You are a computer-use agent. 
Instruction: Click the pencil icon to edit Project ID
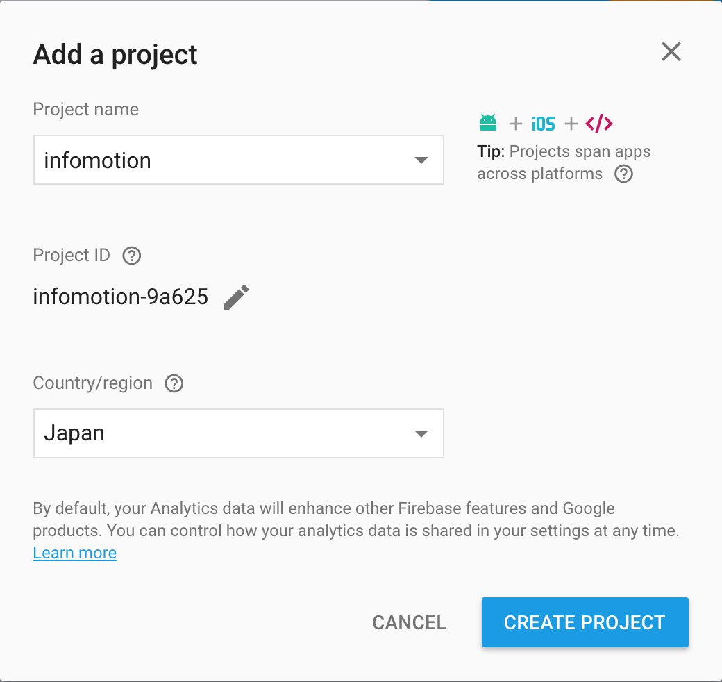(236, 297)
